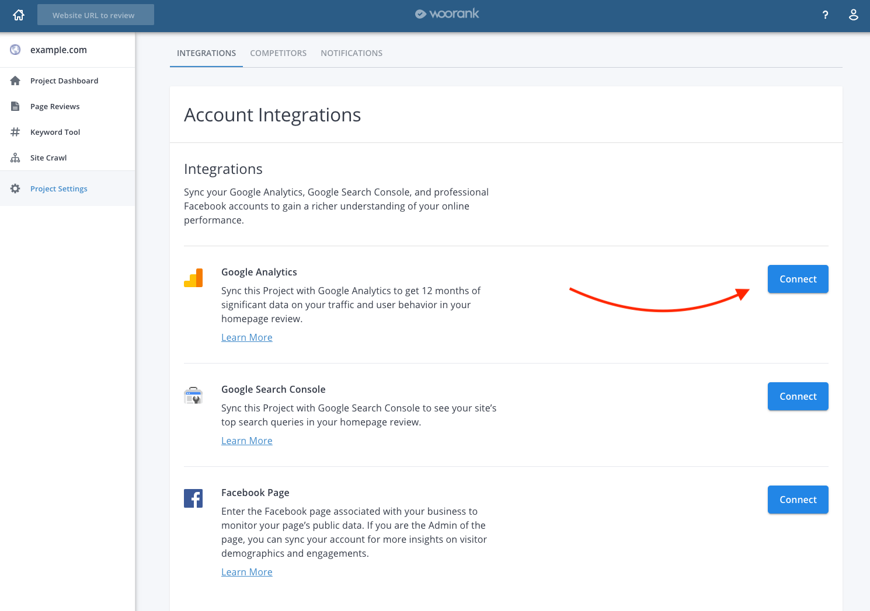Open Keyword Tool in the sidebar
Screen dimensions: 870x611
pyautogui.click(x=68, y=132)
